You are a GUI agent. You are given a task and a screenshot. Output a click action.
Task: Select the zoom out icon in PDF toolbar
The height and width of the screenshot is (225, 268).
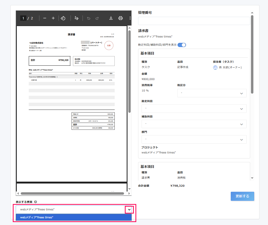click(x=45, y=18)
